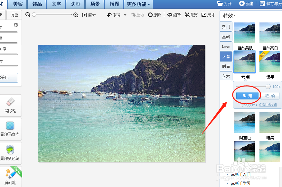Viewport: 282px width, 187px height.
Task: Select the 调色 tab in left panel
Action: pos(14,15)
